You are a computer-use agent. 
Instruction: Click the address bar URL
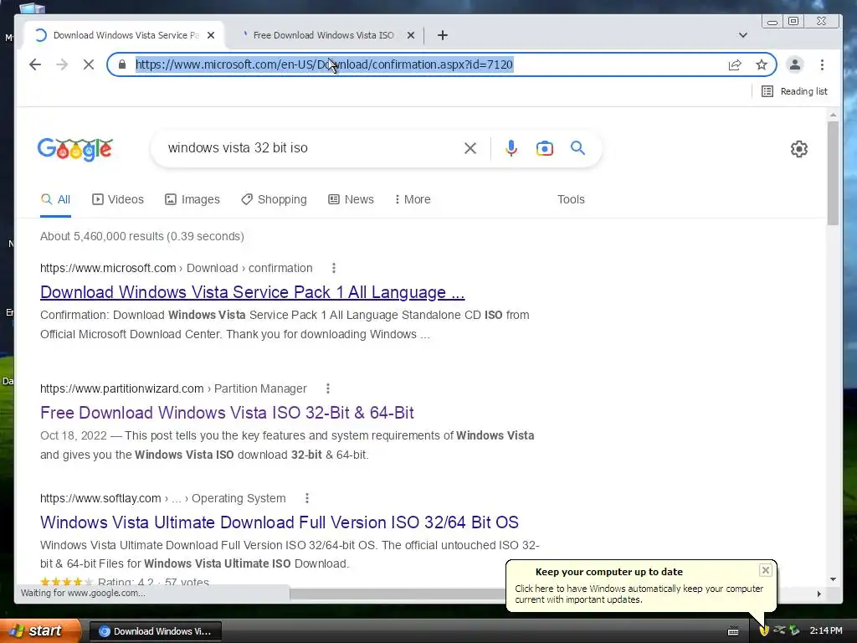pyautogui.click(x=324, y=64)
